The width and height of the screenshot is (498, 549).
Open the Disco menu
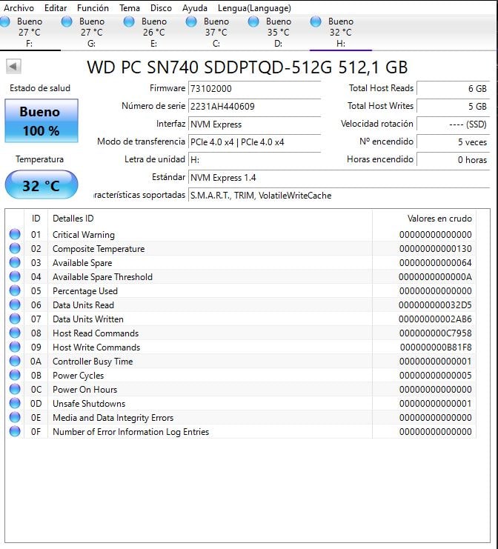[161, 7]
